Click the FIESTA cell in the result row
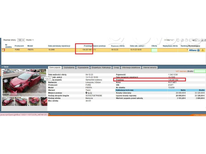Image resolution: width=206 pixels, height=154 pixels. click(31, 50)
